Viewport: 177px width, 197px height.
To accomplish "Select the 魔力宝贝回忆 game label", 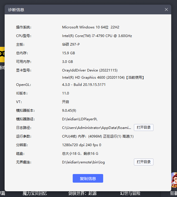I will coord(34,193).
